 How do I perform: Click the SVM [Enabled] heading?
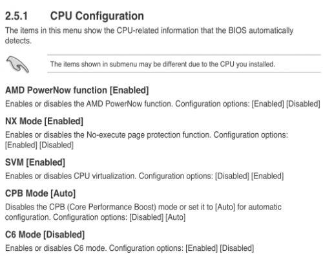35,162
